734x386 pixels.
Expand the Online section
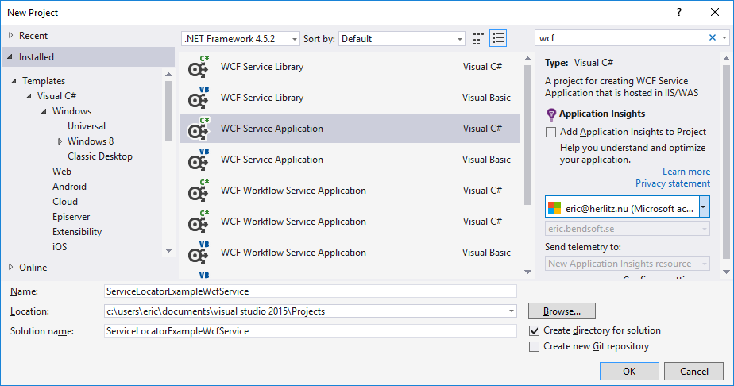tap(10, 268)
